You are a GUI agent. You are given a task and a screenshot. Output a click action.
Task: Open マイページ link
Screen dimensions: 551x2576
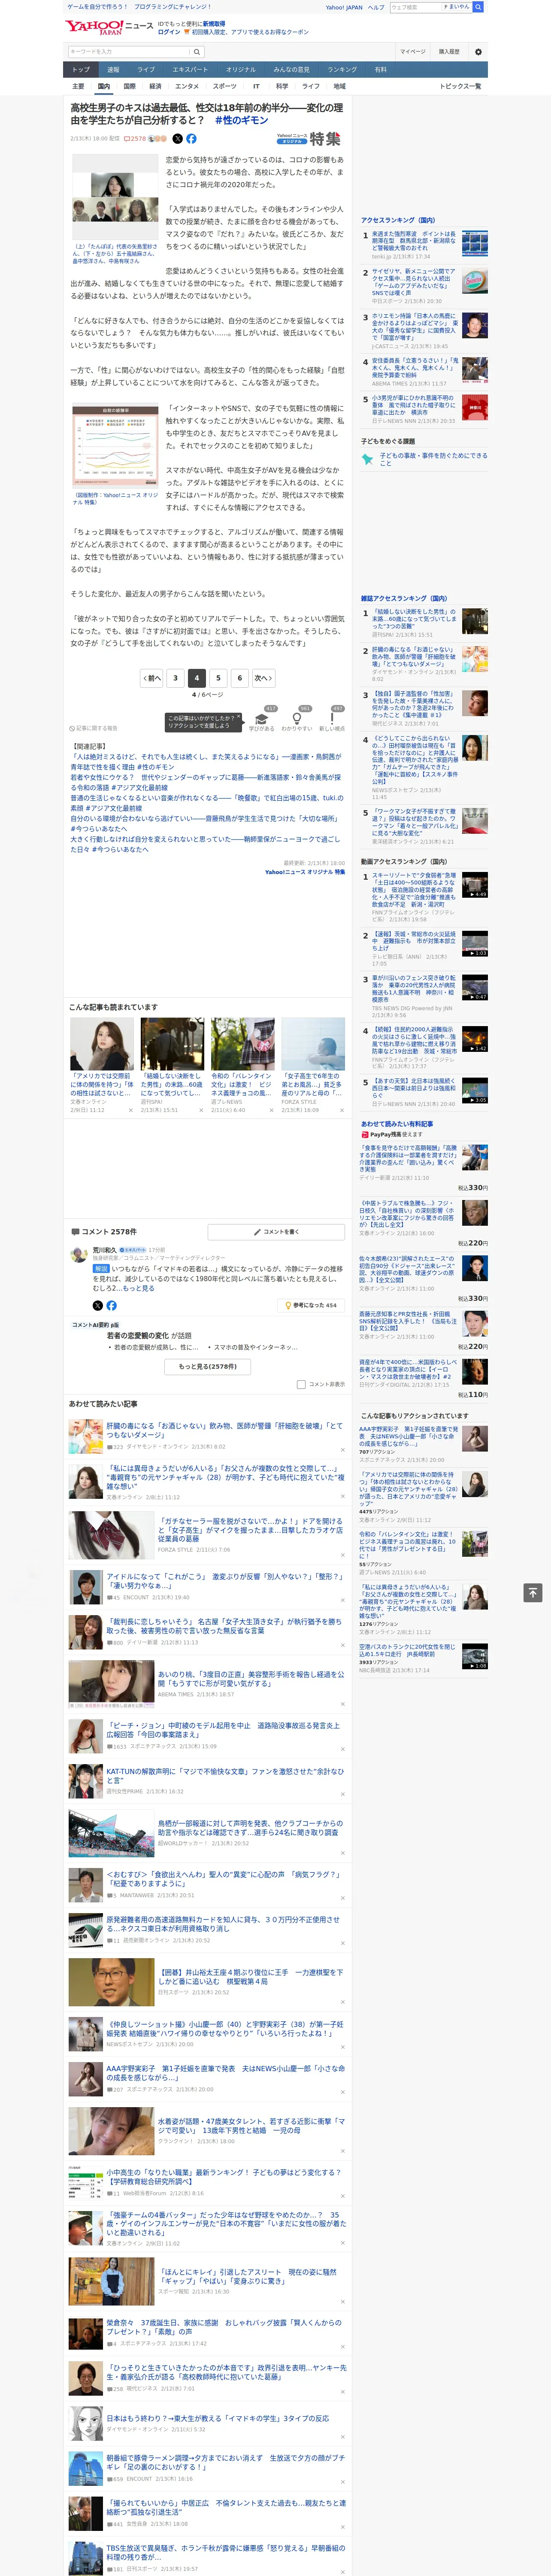coord(413,52)
